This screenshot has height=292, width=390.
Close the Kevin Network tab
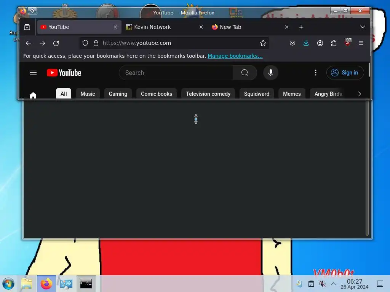[x=201, y=27]
